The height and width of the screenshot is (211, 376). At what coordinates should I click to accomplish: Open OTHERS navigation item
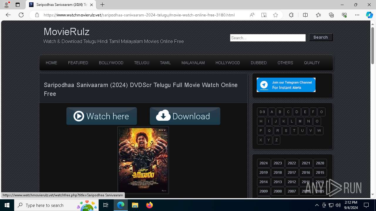coord(285,63)
